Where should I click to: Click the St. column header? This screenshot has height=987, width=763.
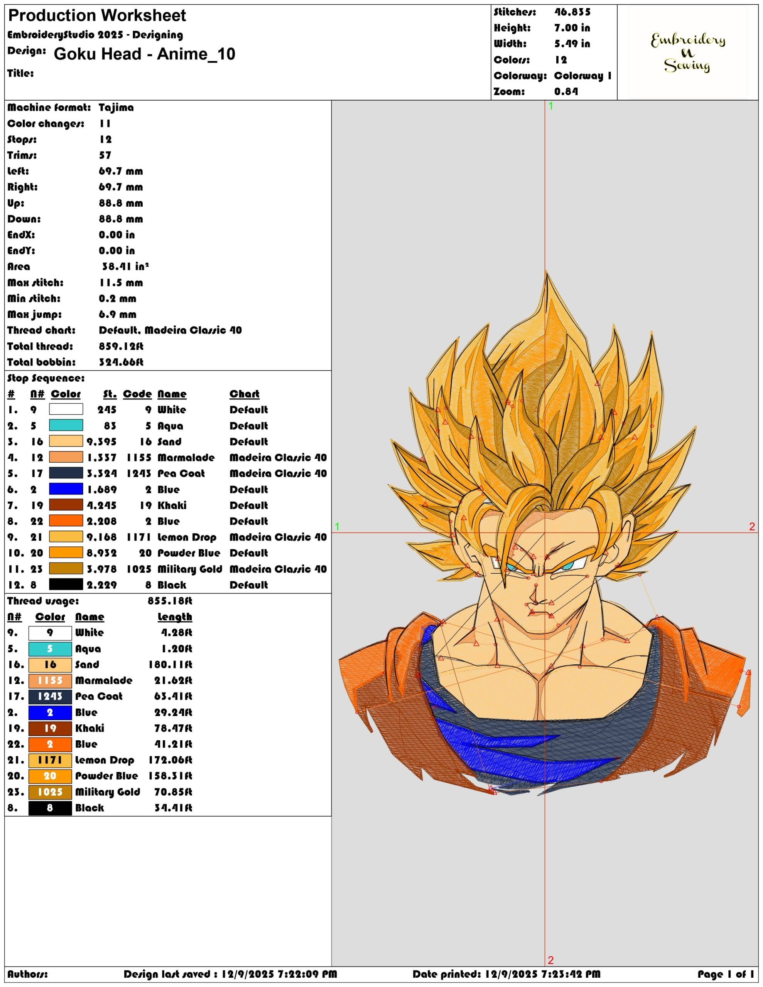[x=110, y=394]
